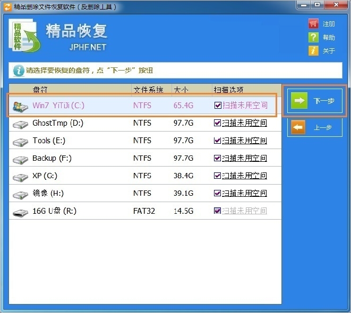This screenshot has width=351, height=313.
Task: Minimize the recovery software window
Action: pyautogui.click(x=304, y=5)
